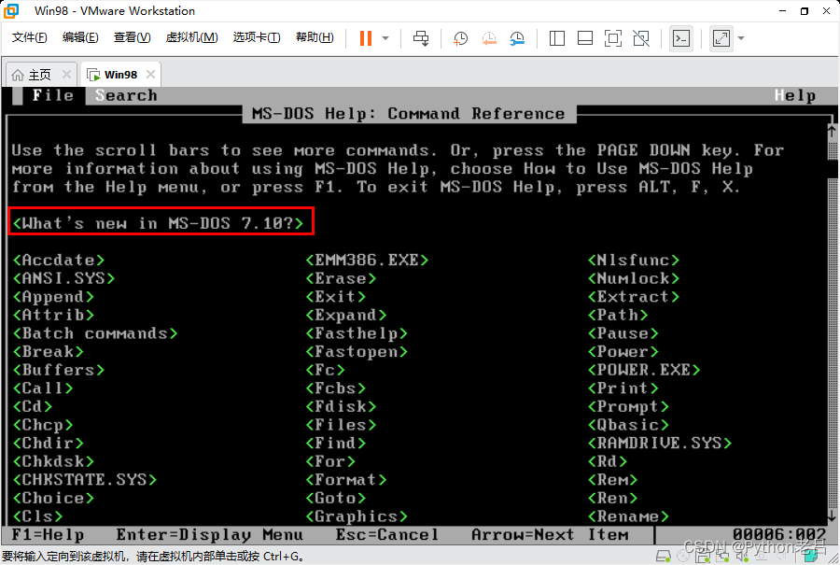Switch to Unity mode icon

pyautogui.click(x=640, y=38)
